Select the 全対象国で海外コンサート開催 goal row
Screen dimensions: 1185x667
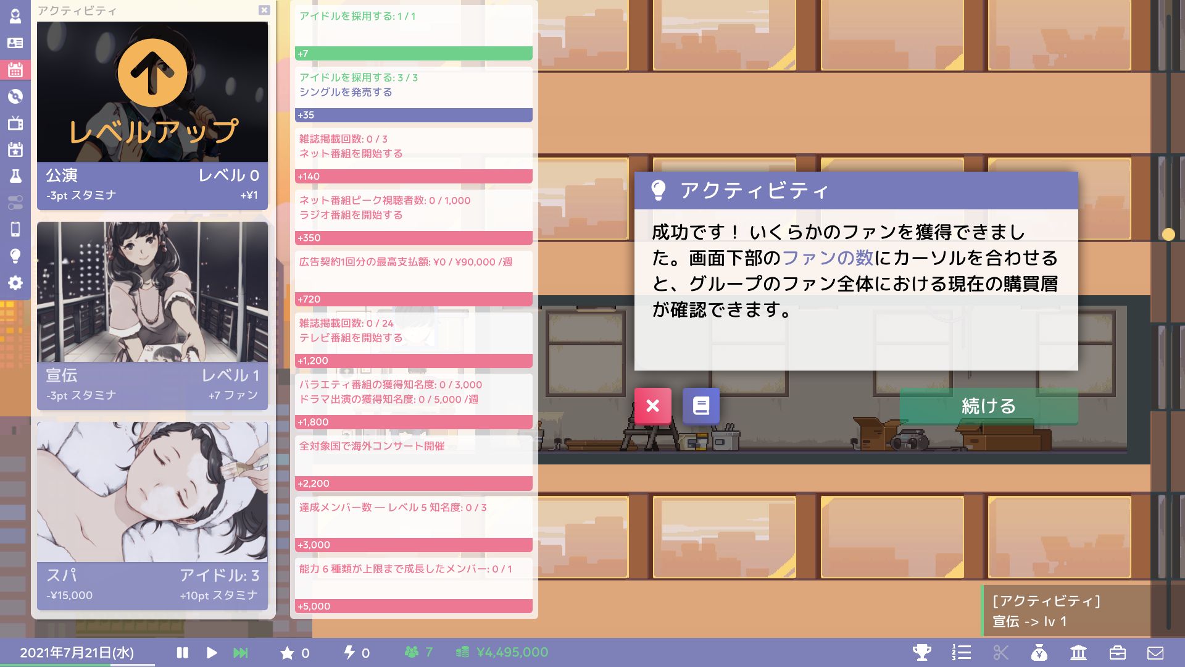coord(414,462)
